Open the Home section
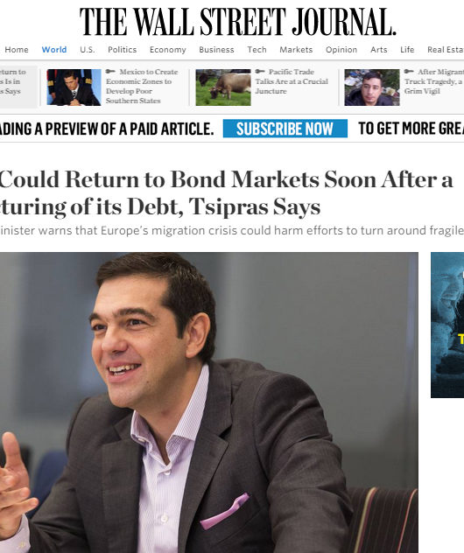Screen dimensions: 464x553 (x=17, y=50)
